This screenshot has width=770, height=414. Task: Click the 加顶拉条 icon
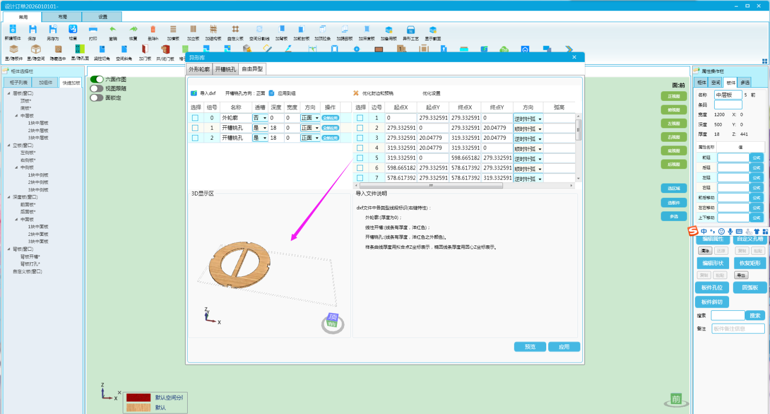click(323, 30)
